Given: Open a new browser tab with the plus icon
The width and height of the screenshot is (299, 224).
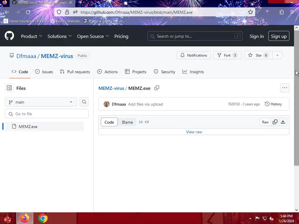Looking at the screenshot, I should point(80,3).
